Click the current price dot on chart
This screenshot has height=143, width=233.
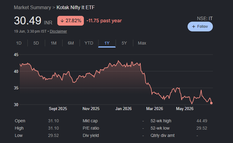(x=211, y=103)
